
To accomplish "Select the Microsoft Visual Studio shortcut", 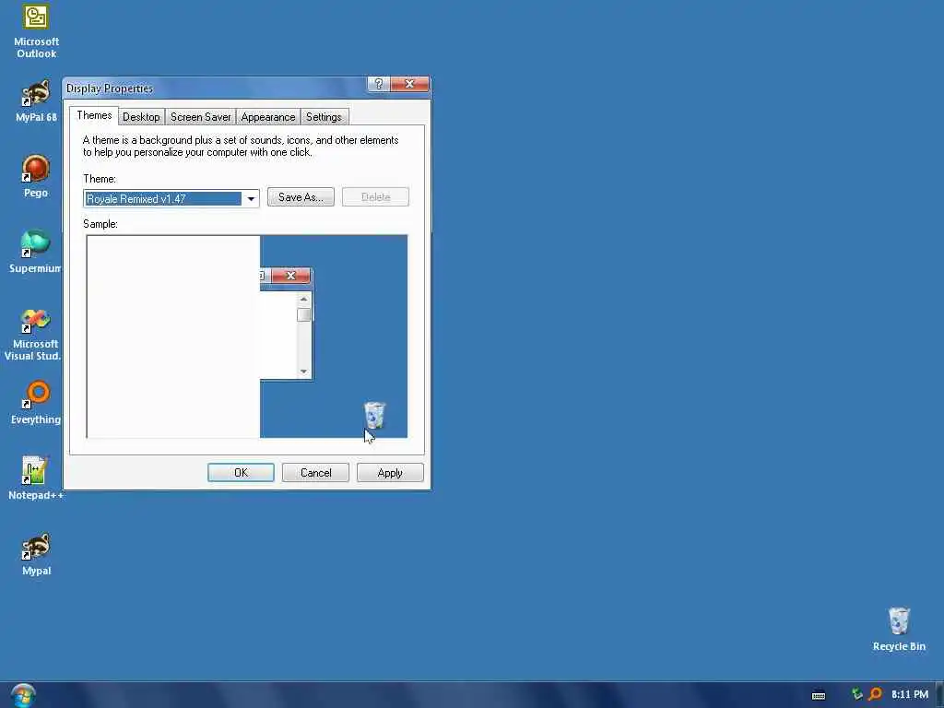I will click(34, 335).
